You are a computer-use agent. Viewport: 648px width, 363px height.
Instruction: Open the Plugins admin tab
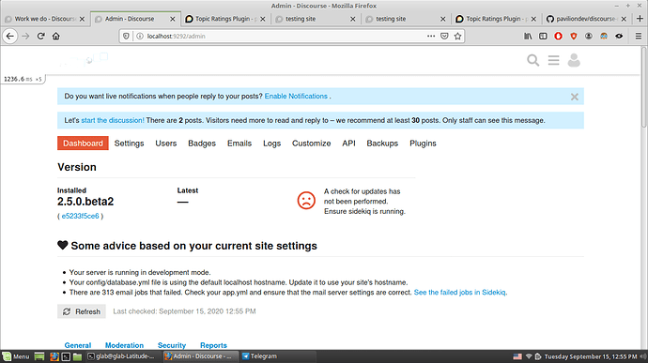click(x=423, y=144)
